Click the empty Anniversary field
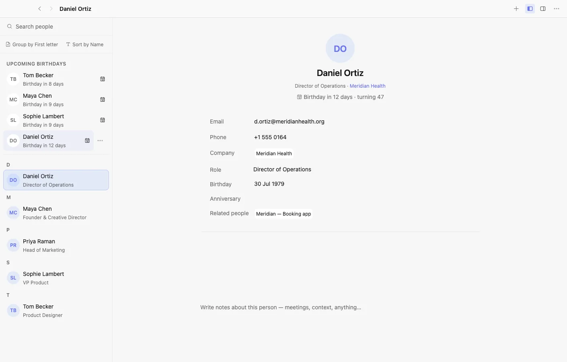567x362 pixels. point(362,199)
